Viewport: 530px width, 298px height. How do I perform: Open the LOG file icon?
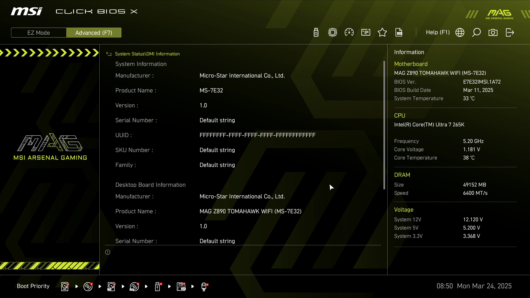click(x=399, y=33)
